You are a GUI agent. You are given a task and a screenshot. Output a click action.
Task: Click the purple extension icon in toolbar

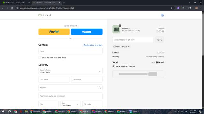(x=178, y=8)
